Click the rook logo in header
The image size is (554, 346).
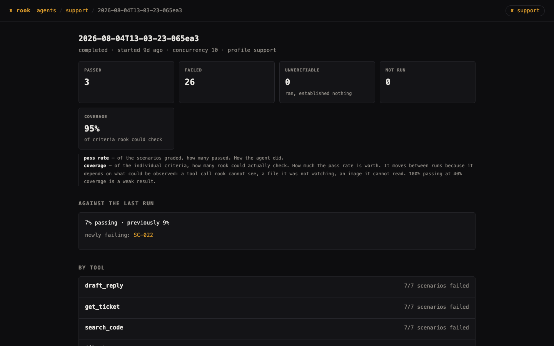point(20,10)
